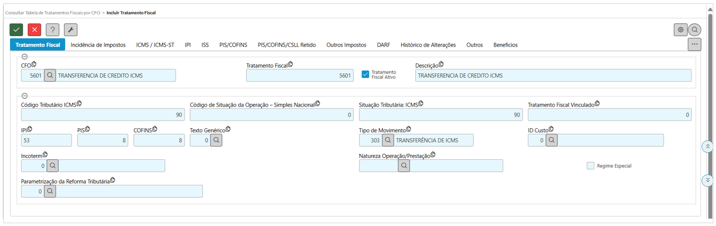Uncheck the Tratamento Fiscal Ativo checkbox
716x226 pixels.
coord(365,74)
